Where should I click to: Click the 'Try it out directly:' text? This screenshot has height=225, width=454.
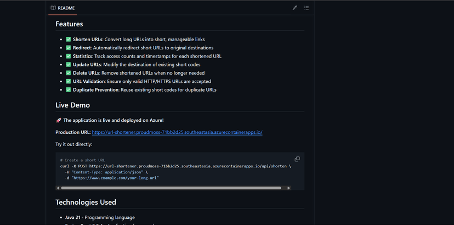pyautogui.click(x=73, y=144)
